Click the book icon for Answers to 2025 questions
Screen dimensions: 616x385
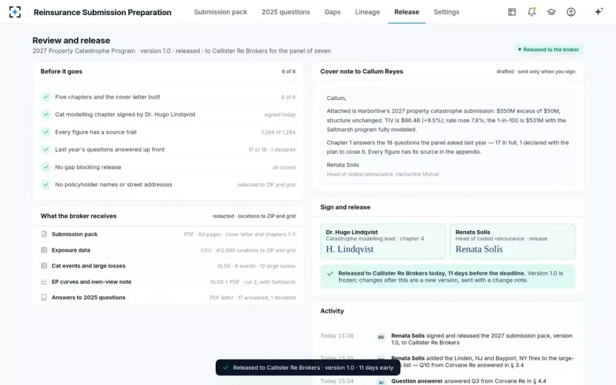point(44,297)
